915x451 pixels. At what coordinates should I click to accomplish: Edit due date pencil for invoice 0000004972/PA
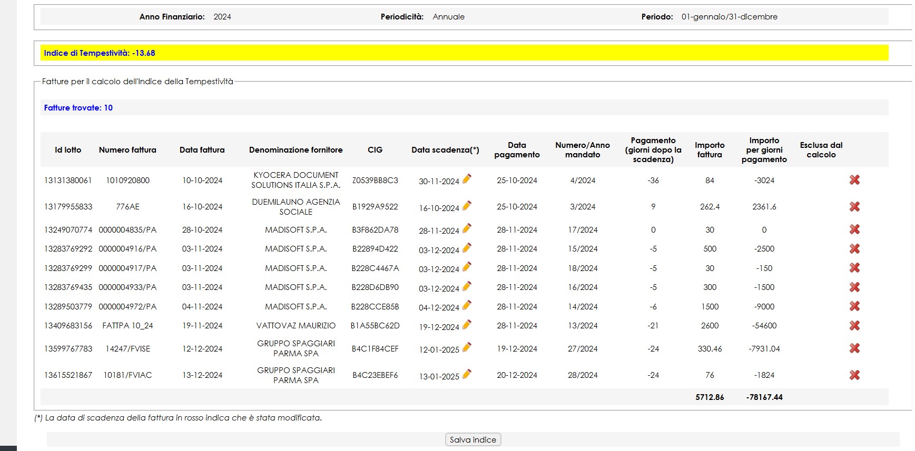click(x=467, y=305)
